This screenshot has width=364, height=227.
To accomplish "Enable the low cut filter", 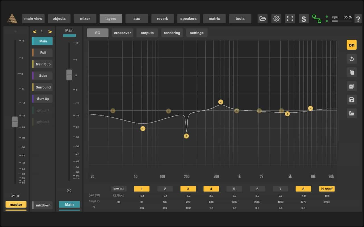I will pyautogui.click(x=119, y=189).
